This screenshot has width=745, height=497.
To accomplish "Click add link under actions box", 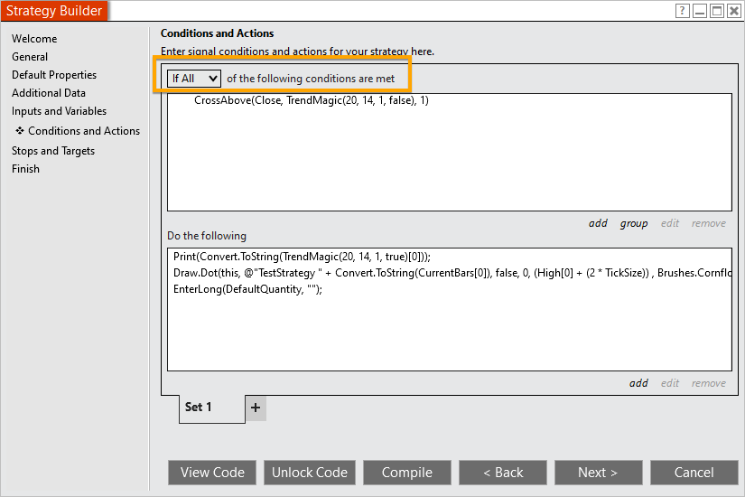I will [x=638, y=383].
